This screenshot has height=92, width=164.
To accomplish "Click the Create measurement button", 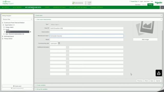I will 17,88.
